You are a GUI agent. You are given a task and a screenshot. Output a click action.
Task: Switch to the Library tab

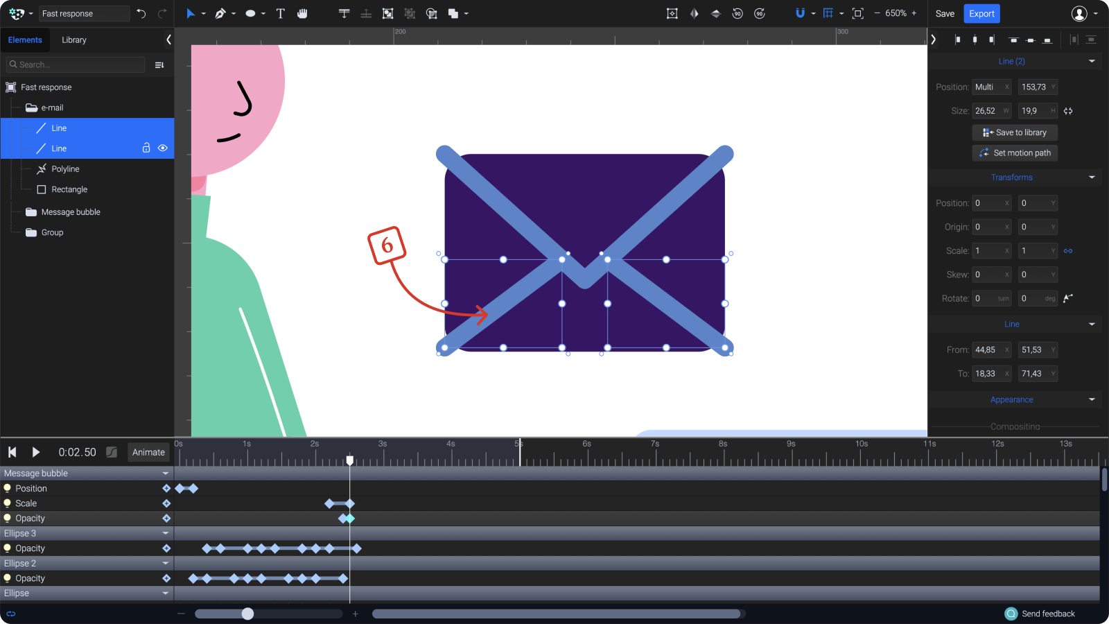coord(74,40)
